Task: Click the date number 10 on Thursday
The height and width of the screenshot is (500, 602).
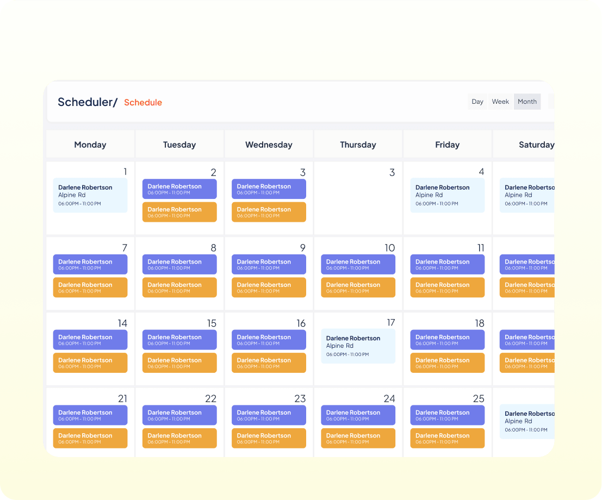Action: (x=390, y=248)
